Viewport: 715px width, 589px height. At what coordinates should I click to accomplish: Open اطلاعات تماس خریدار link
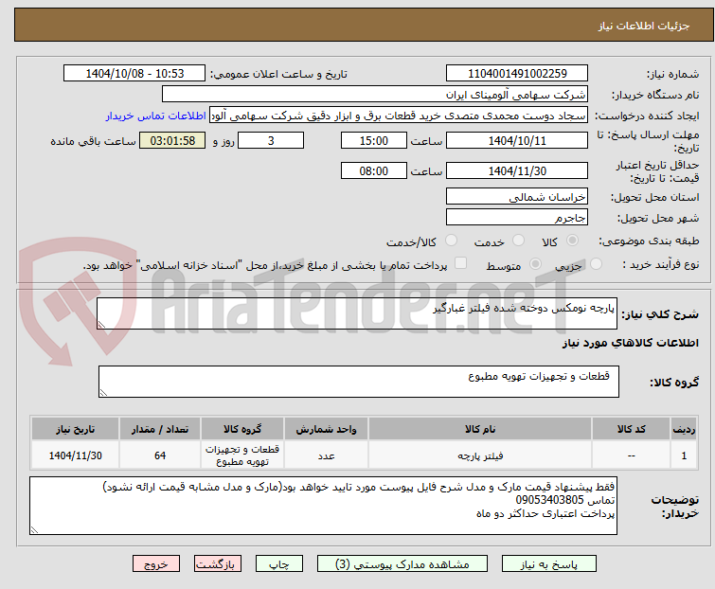pos(156,116)
